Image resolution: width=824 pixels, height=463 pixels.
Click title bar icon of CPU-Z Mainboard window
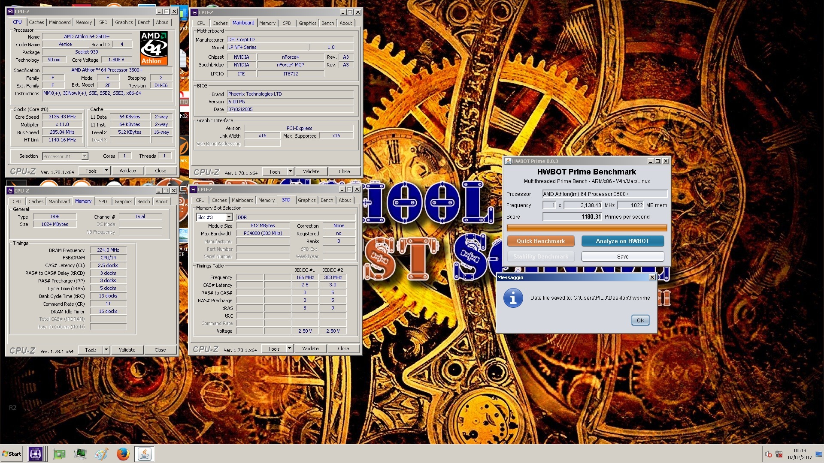click(194, 12)
